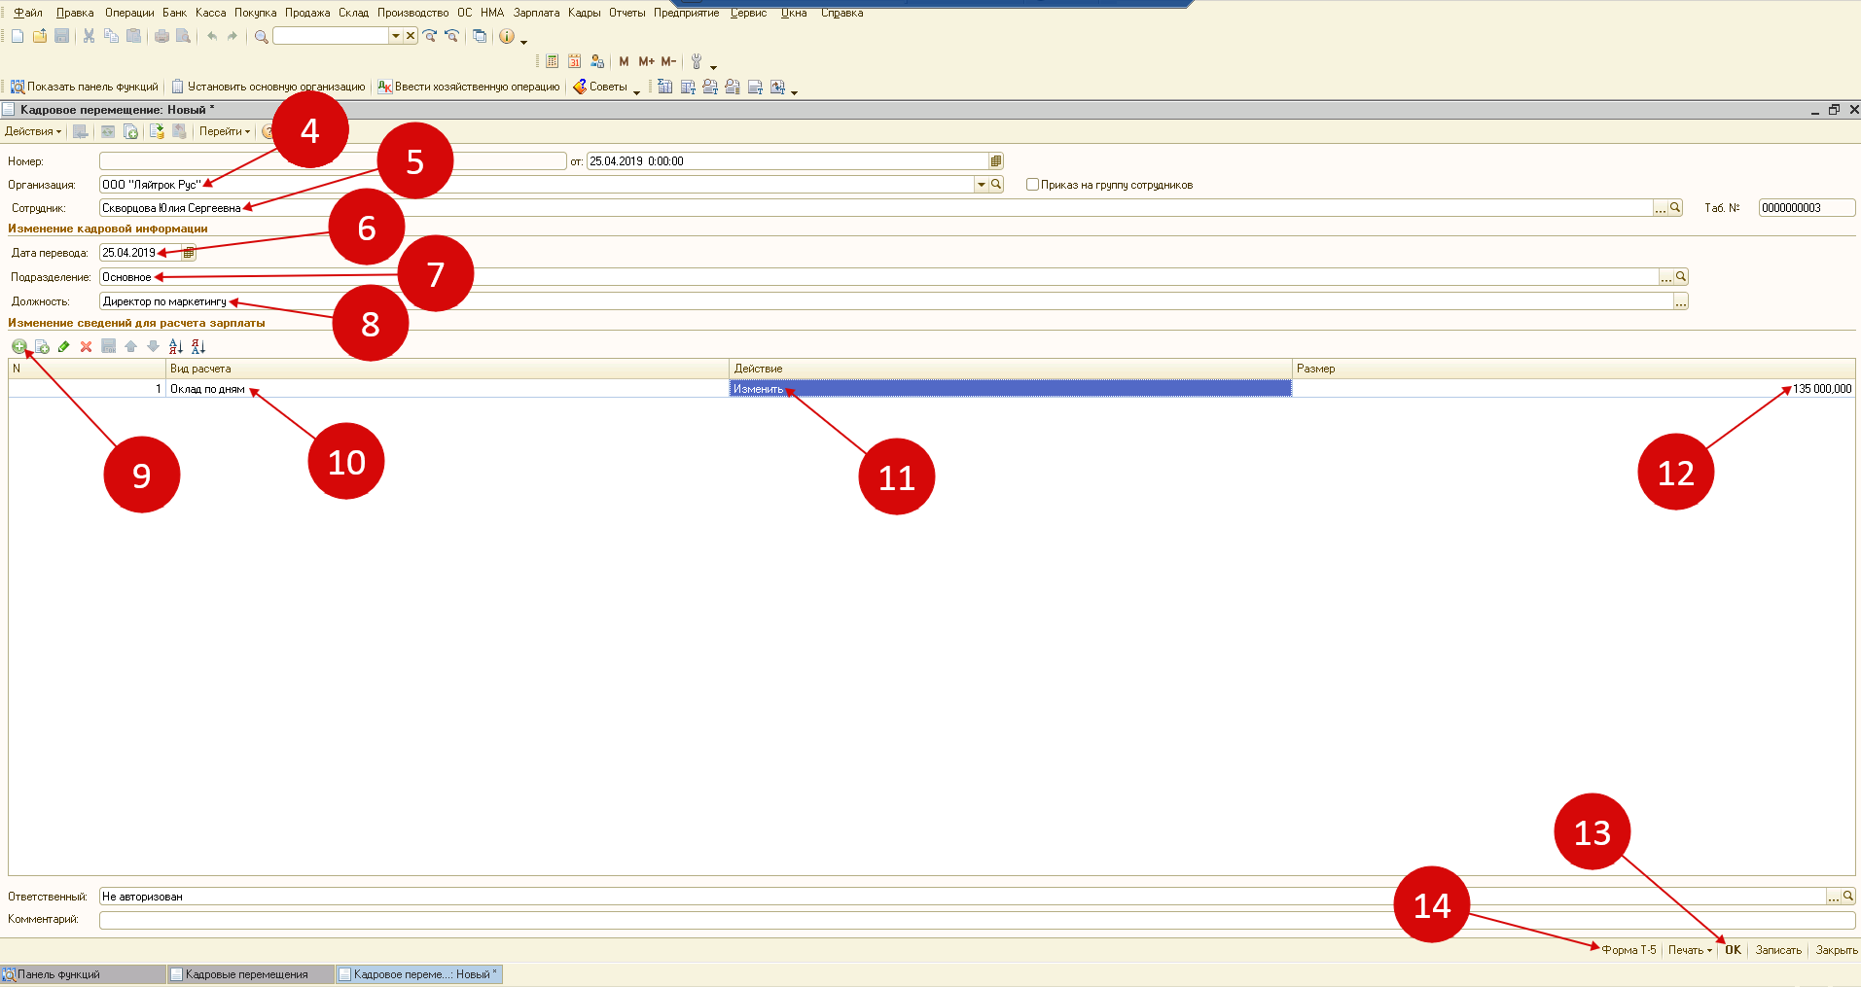Click the M- memory button
Image resolution: width=1861 pixels, height=987 pixels.
668,61
